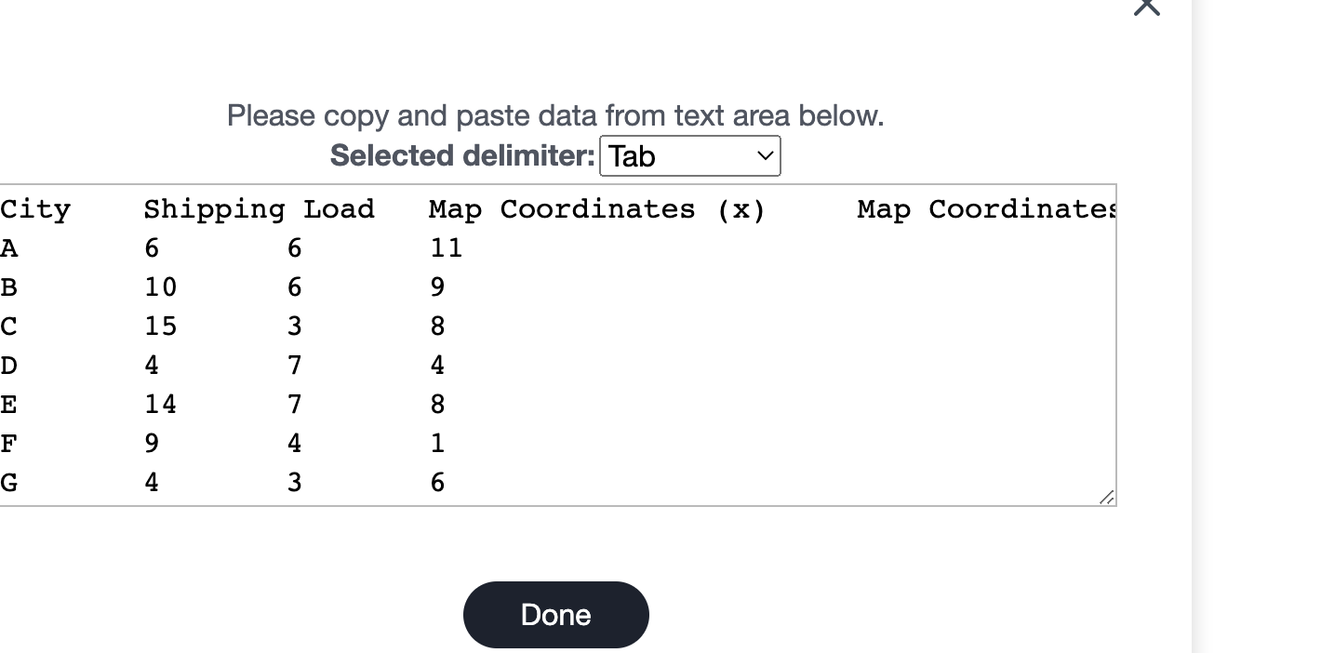Viewport: 1321px width, 653px height.
Task: Click the truncated Map Coordinates header on right
Action: [x=986, y=209]
